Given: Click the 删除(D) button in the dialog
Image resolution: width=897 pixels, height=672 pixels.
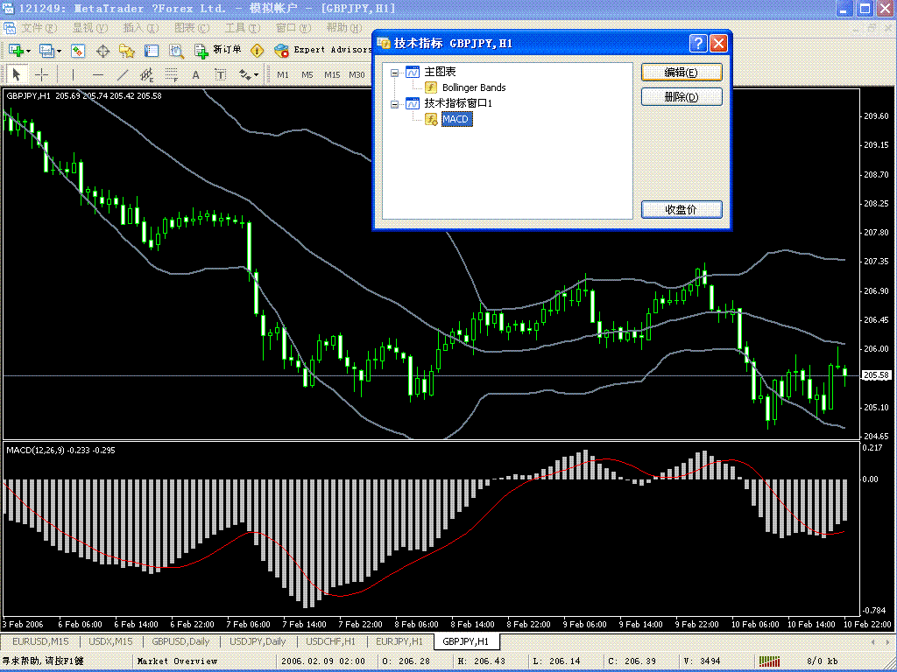Looking at the screenshot, I should (x=682, y=96).
